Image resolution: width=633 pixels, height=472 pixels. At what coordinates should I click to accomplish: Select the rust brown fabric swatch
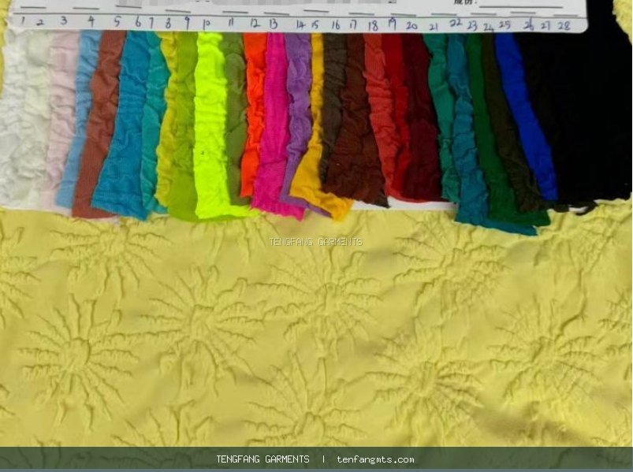99,125
